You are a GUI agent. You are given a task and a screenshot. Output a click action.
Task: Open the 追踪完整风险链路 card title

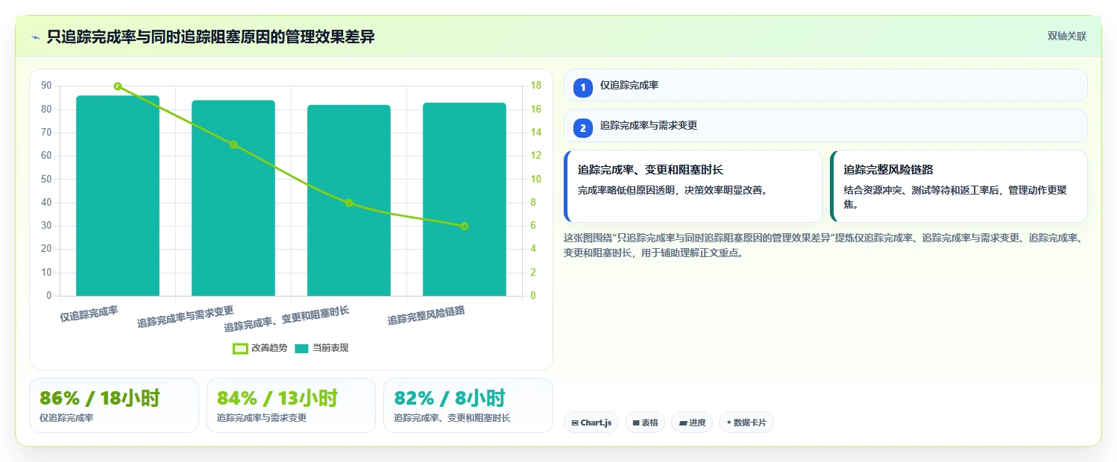(888, 170)
